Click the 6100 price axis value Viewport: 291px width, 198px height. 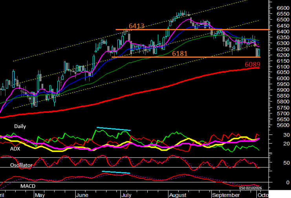[283, 67]
